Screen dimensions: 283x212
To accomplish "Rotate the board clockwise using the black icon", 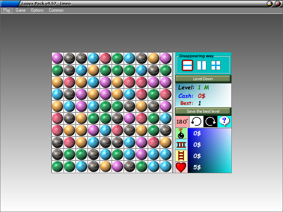I will click(210, 122).
